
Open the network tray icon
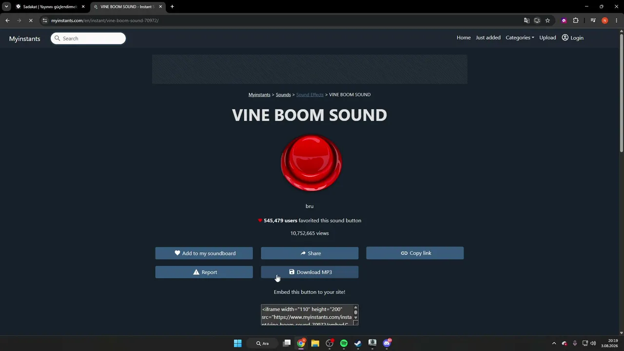coord(585,343)
